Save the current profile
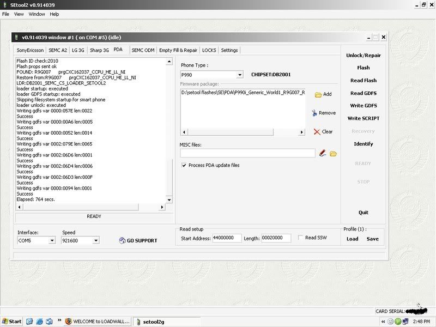This screenshot has width=436, height=327. pyautogui.click(x=373, y=239)
